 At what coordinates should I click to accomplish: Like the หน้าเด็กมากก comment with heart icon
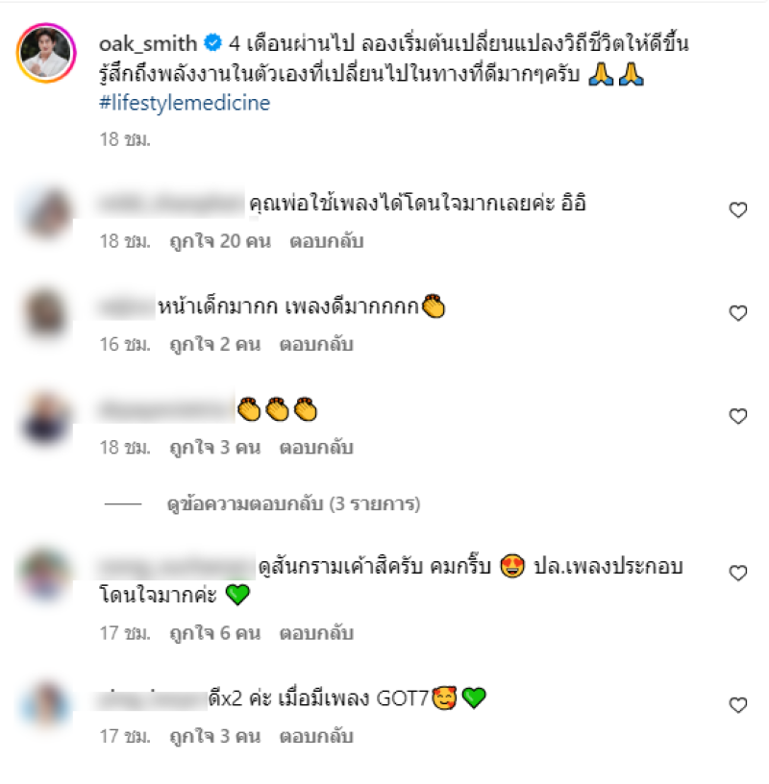(738, 313)
